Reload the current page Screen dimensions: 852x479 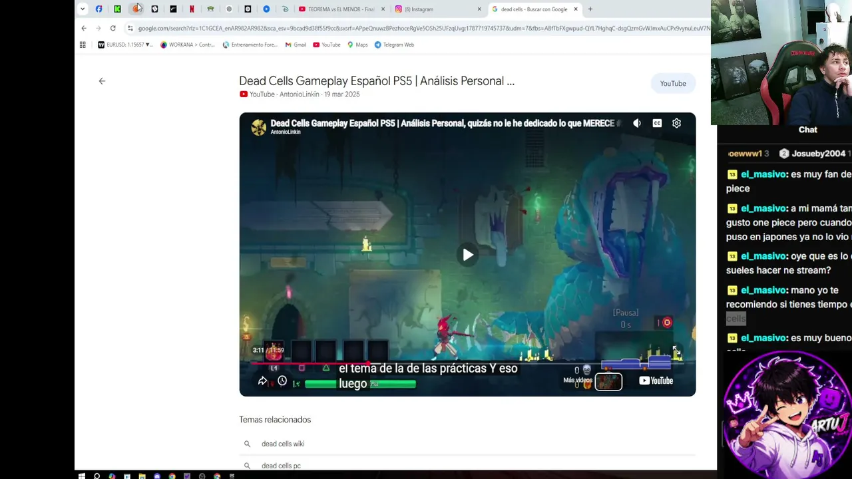[x=113, y=28]
